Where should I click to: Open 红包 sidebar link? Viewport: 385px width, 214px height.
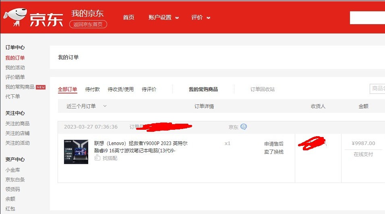point(10,209)
